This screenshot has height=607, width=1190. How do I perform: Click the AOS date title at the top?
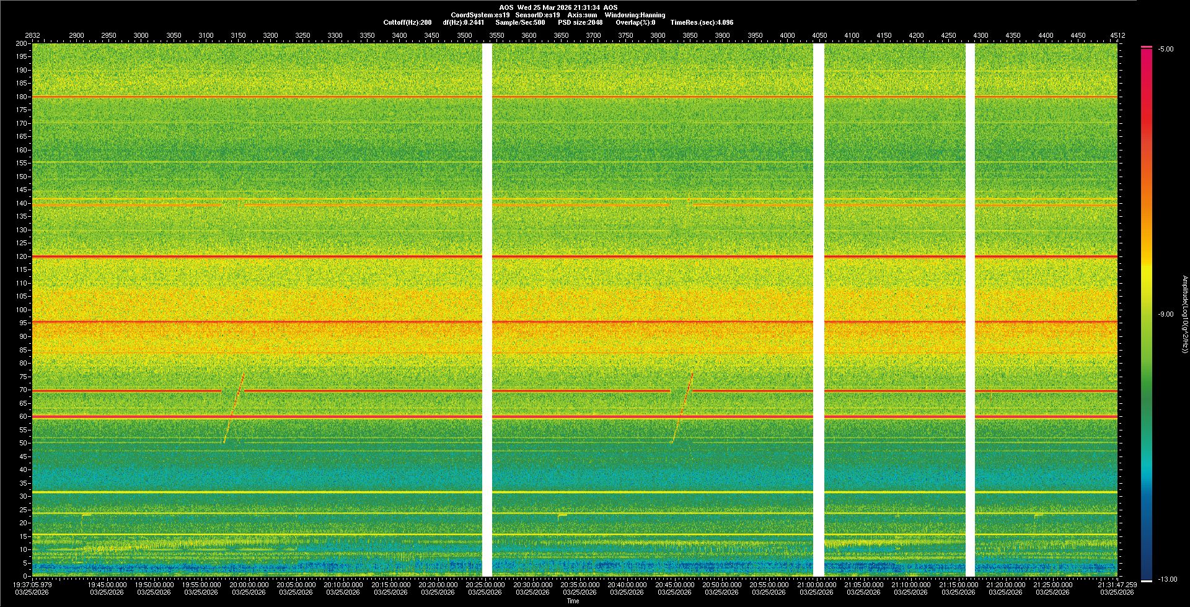pos(558,7)
